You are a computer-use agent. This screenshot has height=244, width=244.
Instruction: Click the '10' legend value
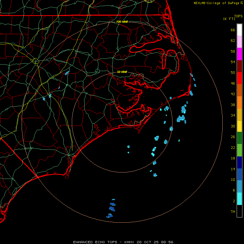pyautogui.click(x=233, y=179)
